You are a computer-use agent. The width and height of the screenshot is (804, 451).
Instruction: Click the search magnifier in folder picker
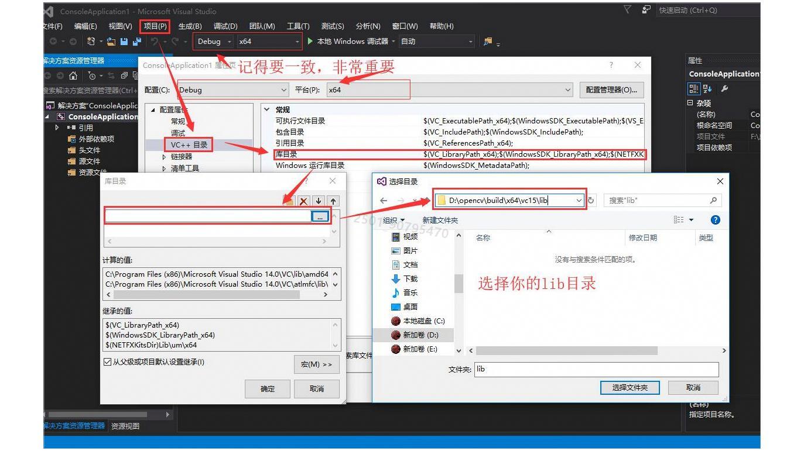[713, 200]
